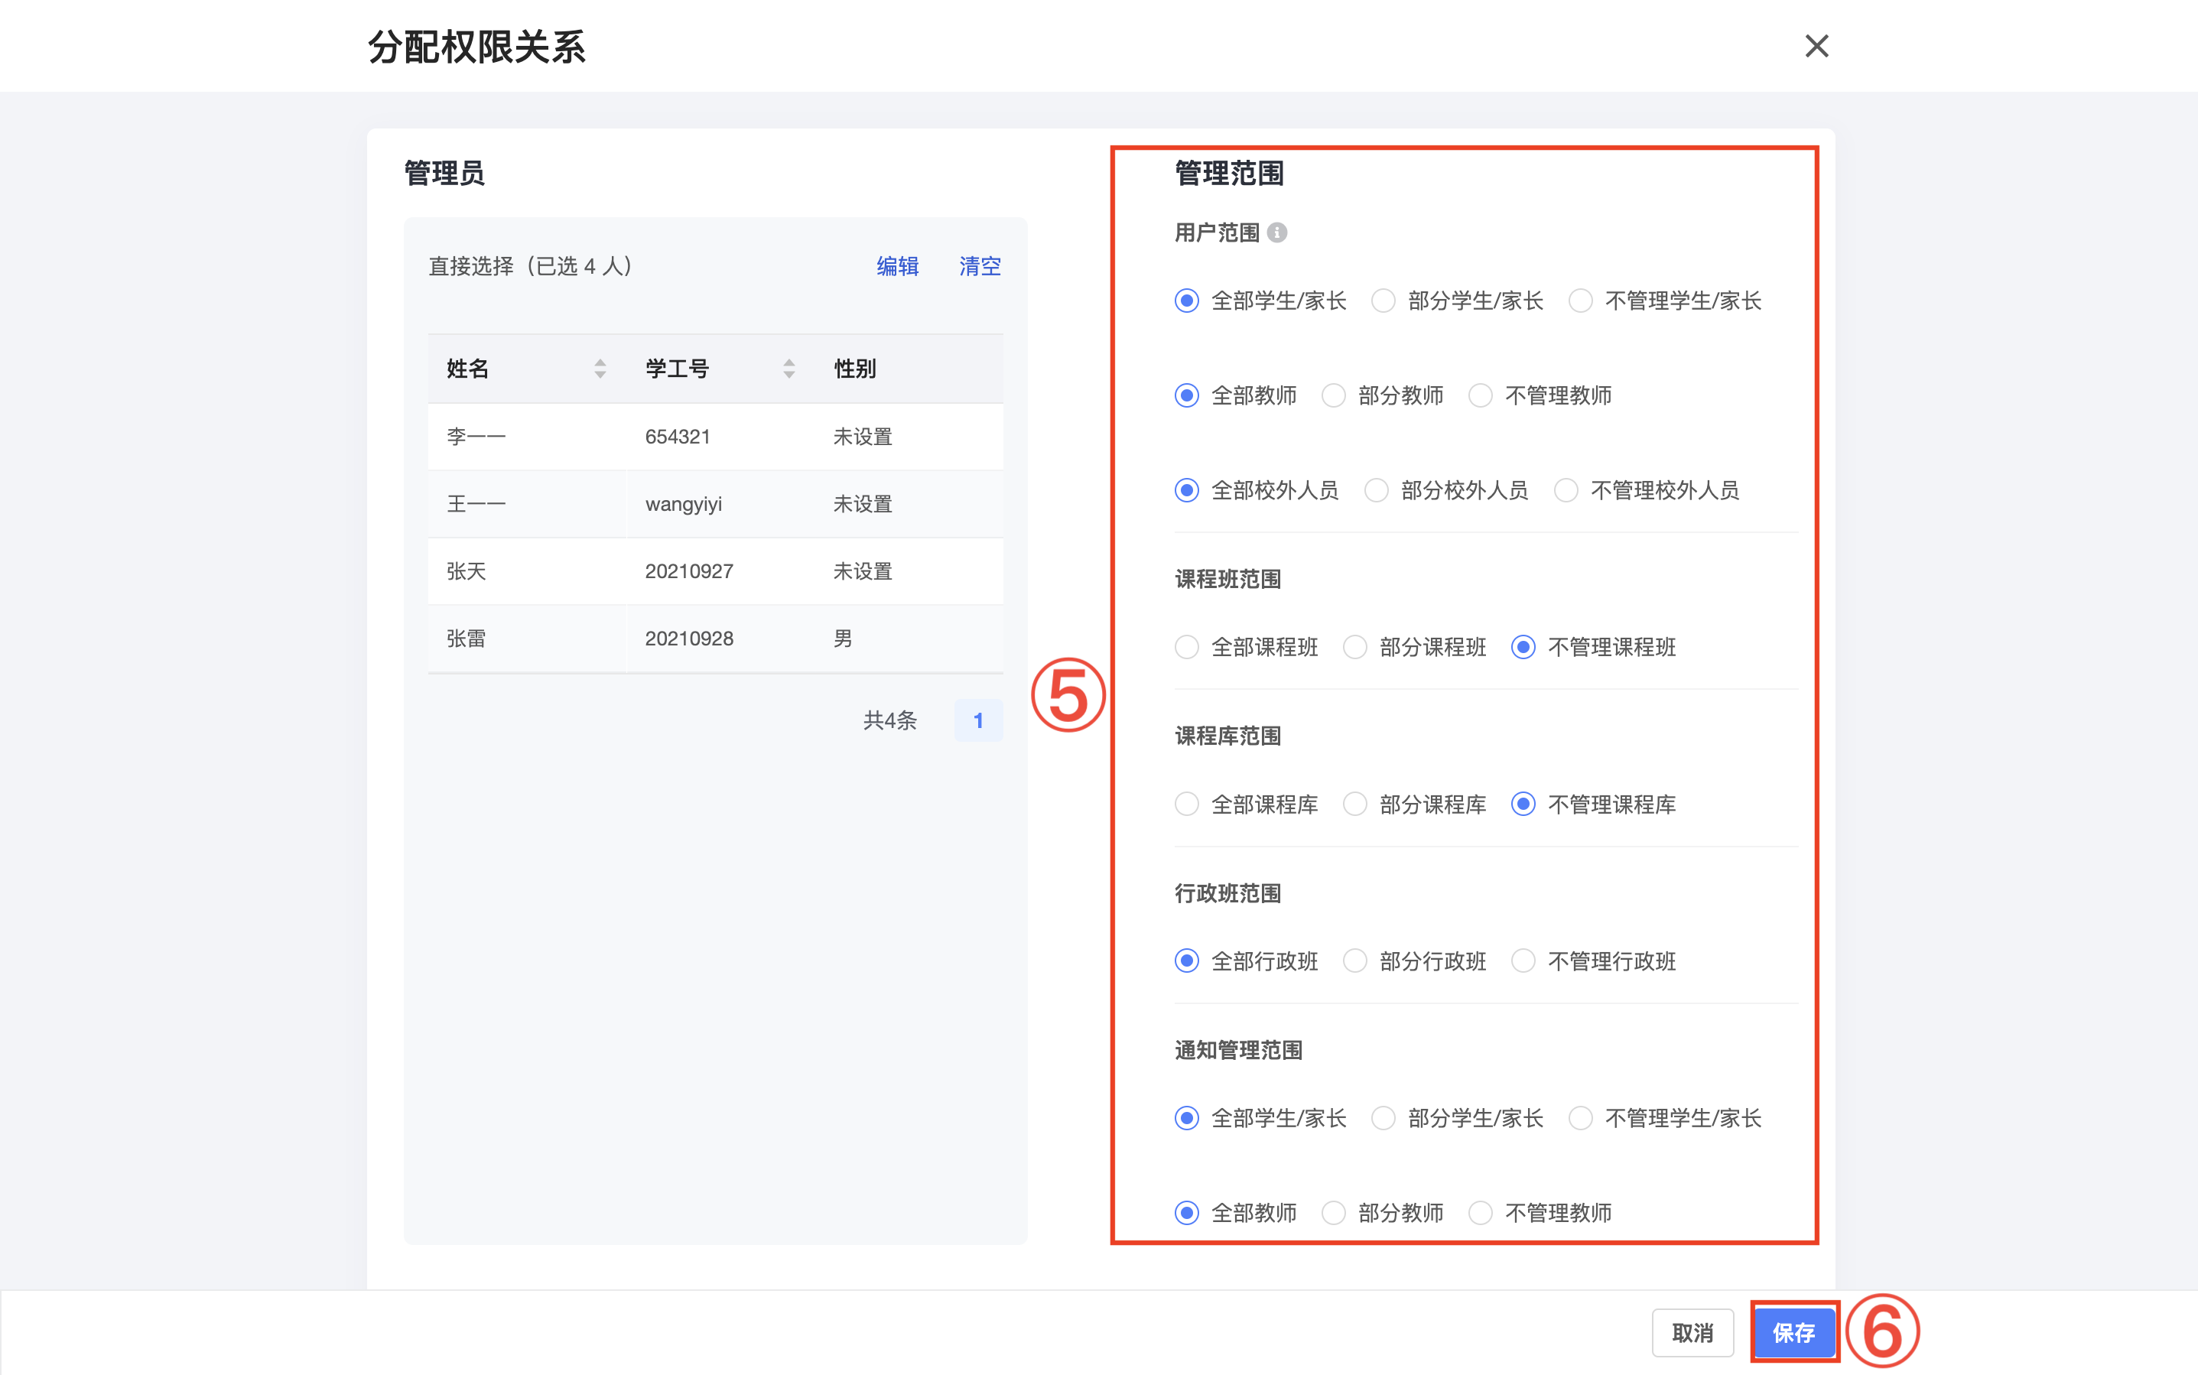The width and height of the screenshot is (2198, 1375).
Task: Click the 行政班范围 section heading
Action: [1227, 893]
